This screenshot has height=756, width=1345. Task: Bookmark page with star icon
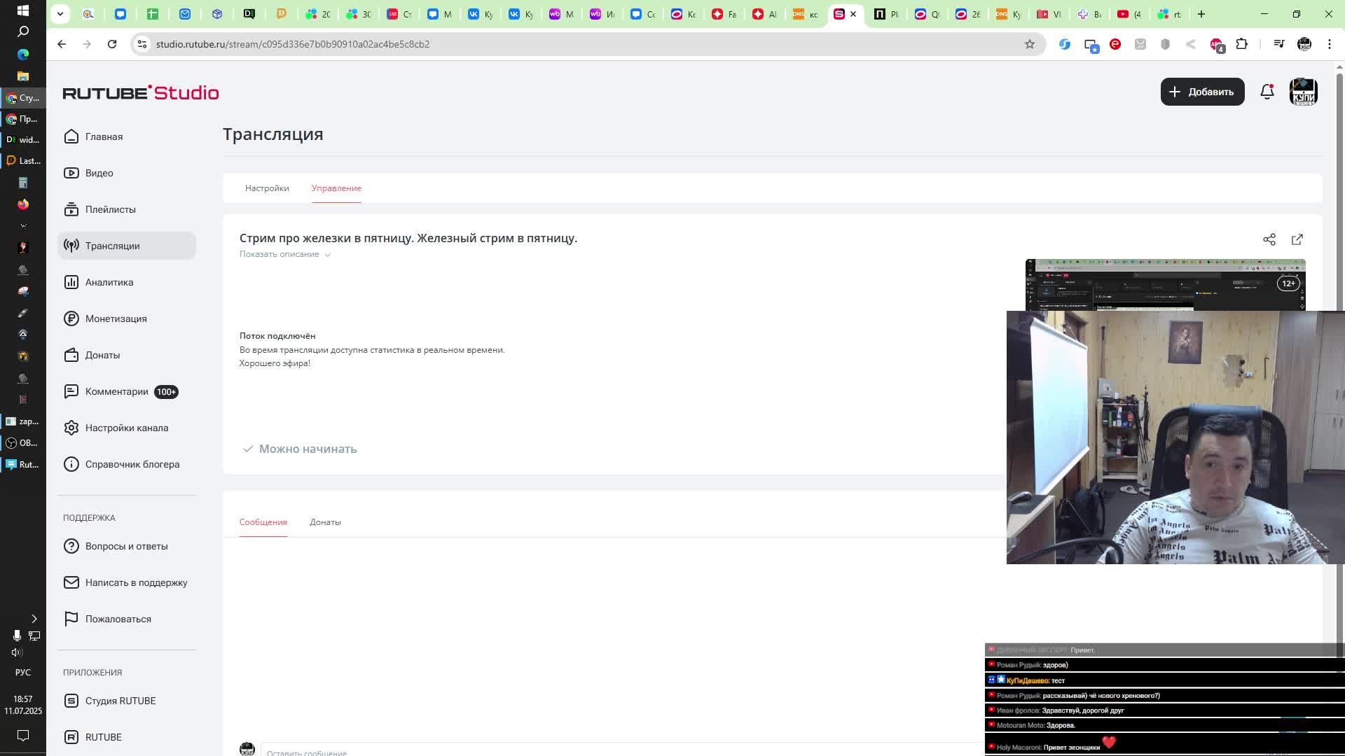pyautogui.click(x=1029, y=44)
